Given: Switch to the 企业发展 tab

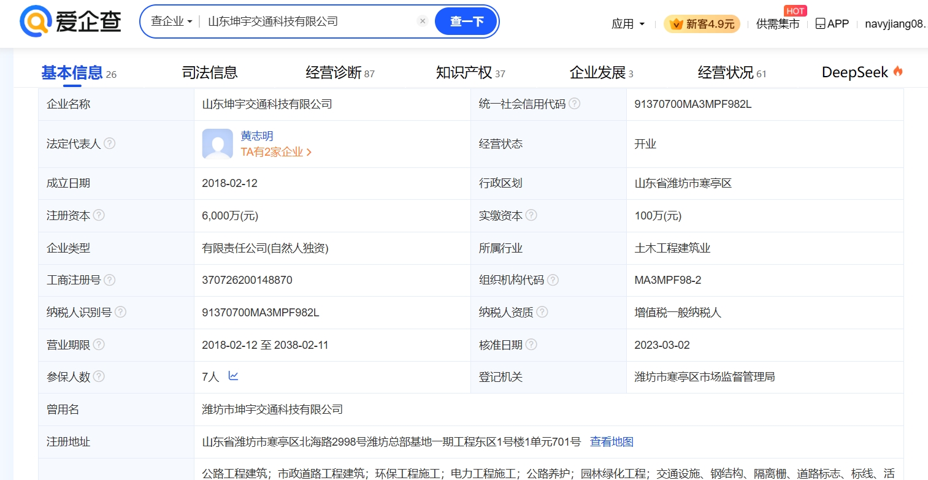Looking at the screenshot, I should point(601,73).
